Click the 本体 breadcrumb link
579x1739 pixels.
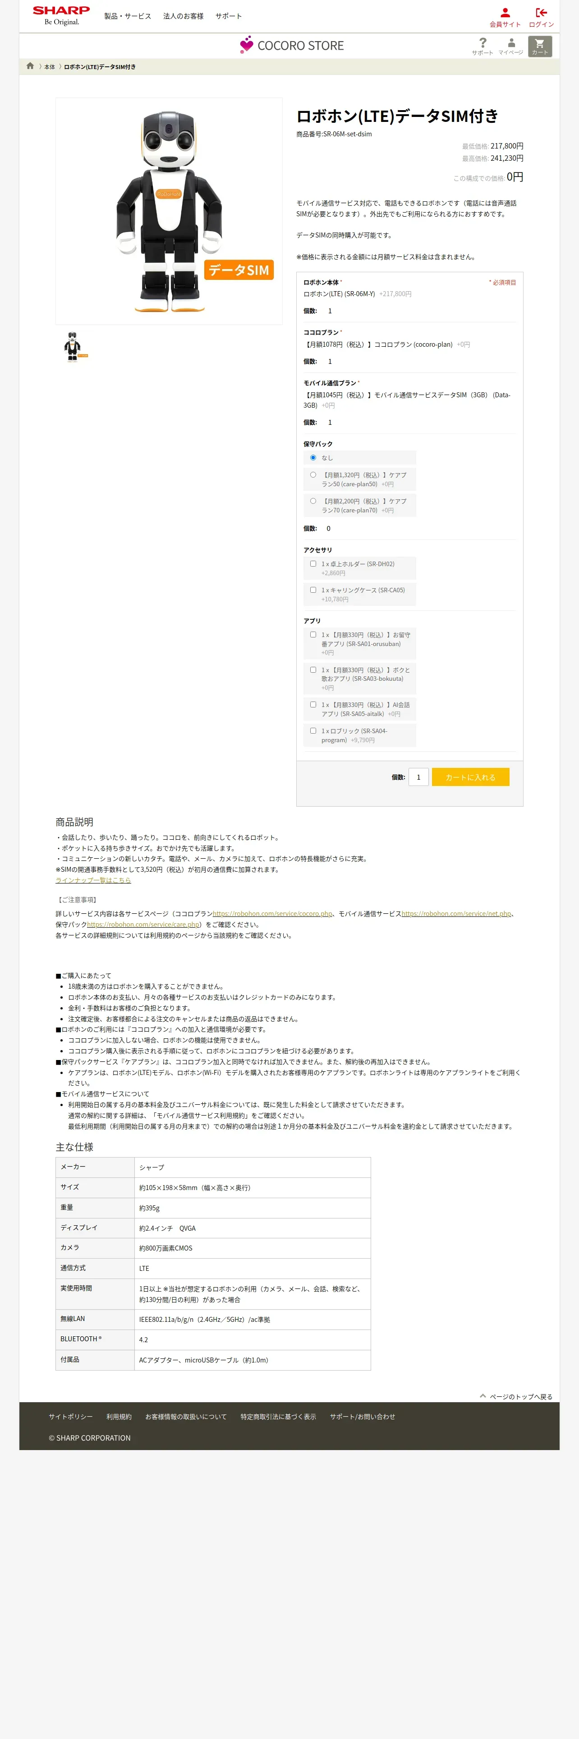click(x=49, y=67)
